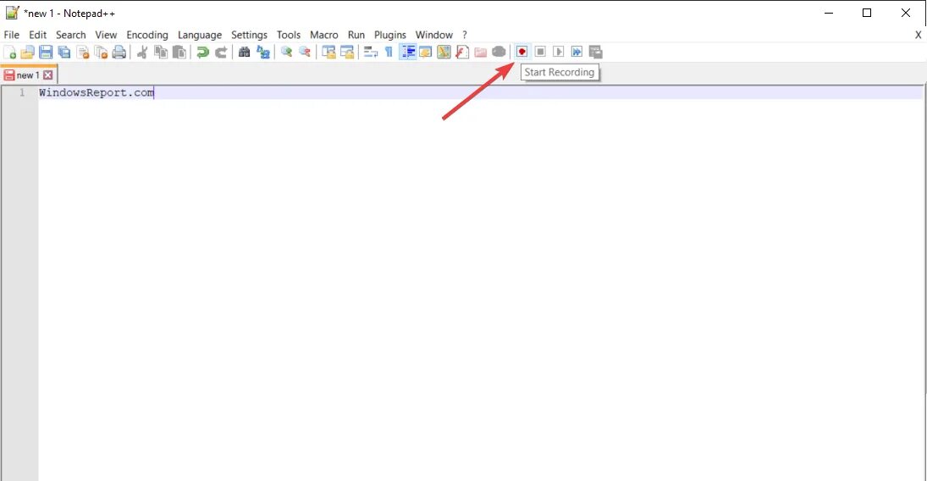Print the document using printer icon
927x481 pixels.
(119, 52)
